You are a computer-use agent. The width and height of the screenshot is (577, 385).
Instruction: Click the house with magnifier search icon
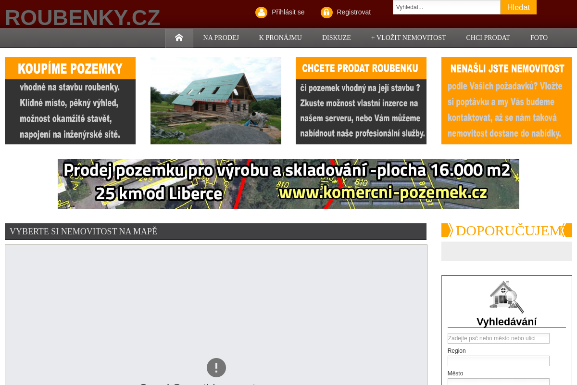pos(506,297)
